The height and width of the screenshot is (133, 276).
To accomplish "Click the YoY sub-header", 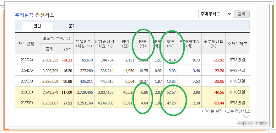I will pos(67,49).
